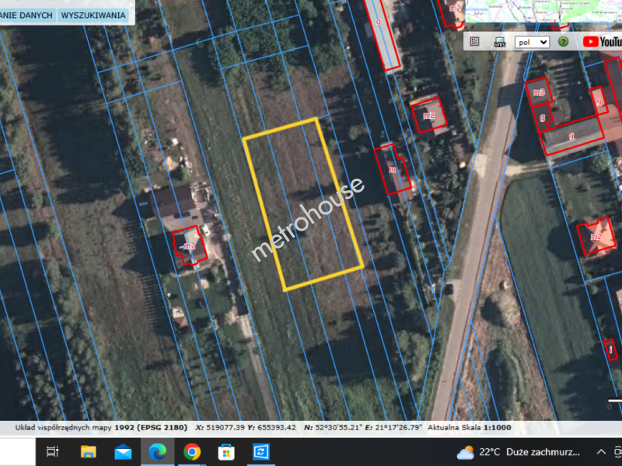Launch Google Chrome from the taskbar
The image size is (622, 466).
(192, 452)
